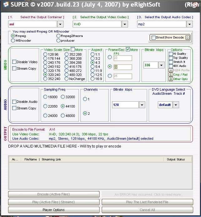Click the Cancel All button
This screenshot has width=201, height=217.
click(x=147, y=210)
